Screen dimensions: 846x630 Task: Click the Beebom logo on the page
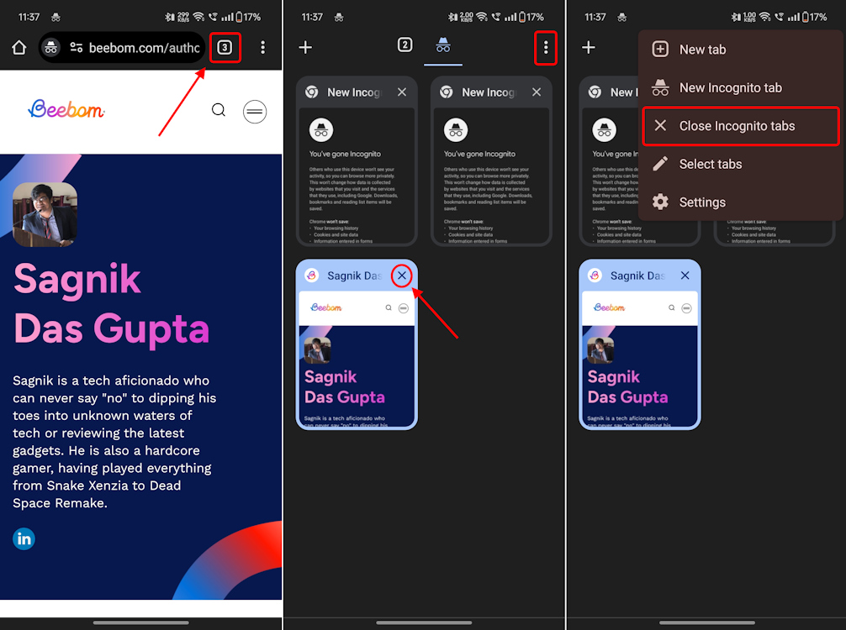coord(66,109)
